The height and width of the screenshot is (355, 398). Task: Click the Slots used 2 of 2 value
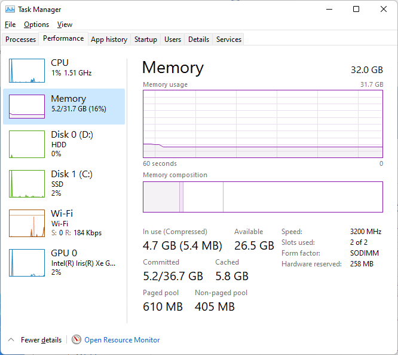[x=359, y=242]
